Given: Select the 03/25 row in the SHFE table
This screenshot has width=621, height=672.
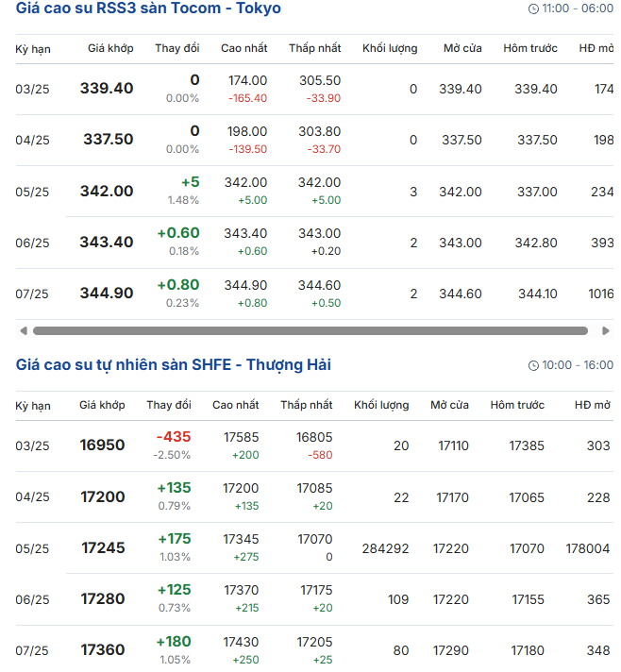Looking at the screenshot, I should click(x=32, y=445).
